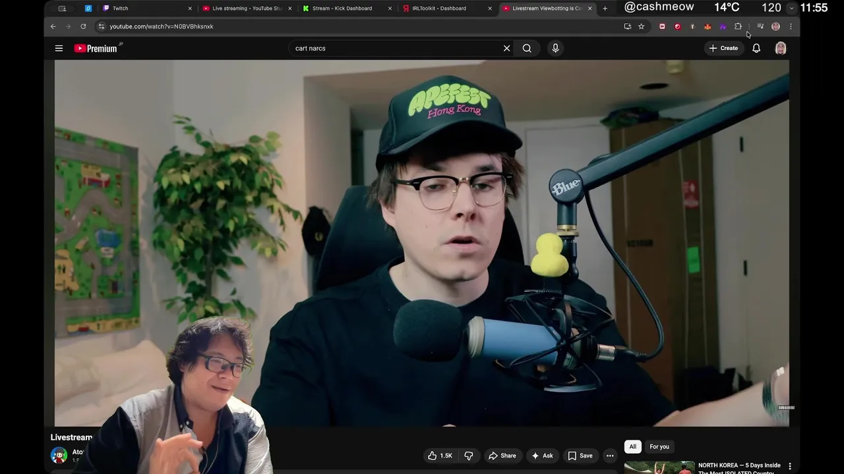This screenshot has width=844, height=474.
Task: Go back with the browser back arrow
Action: pyautogui.click(x=53, y=26)
